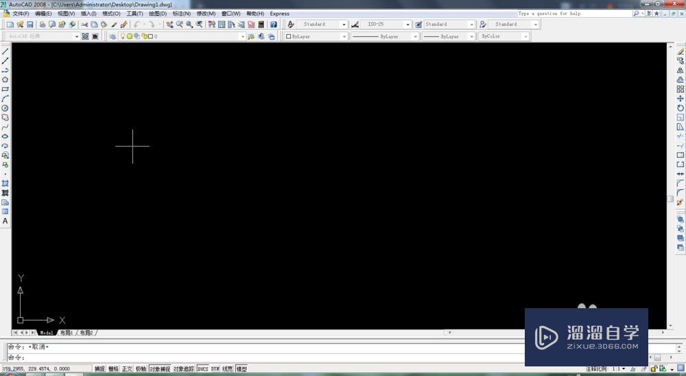
Task: Open the ByColor plot style dropdown
Action: [526, 36]
